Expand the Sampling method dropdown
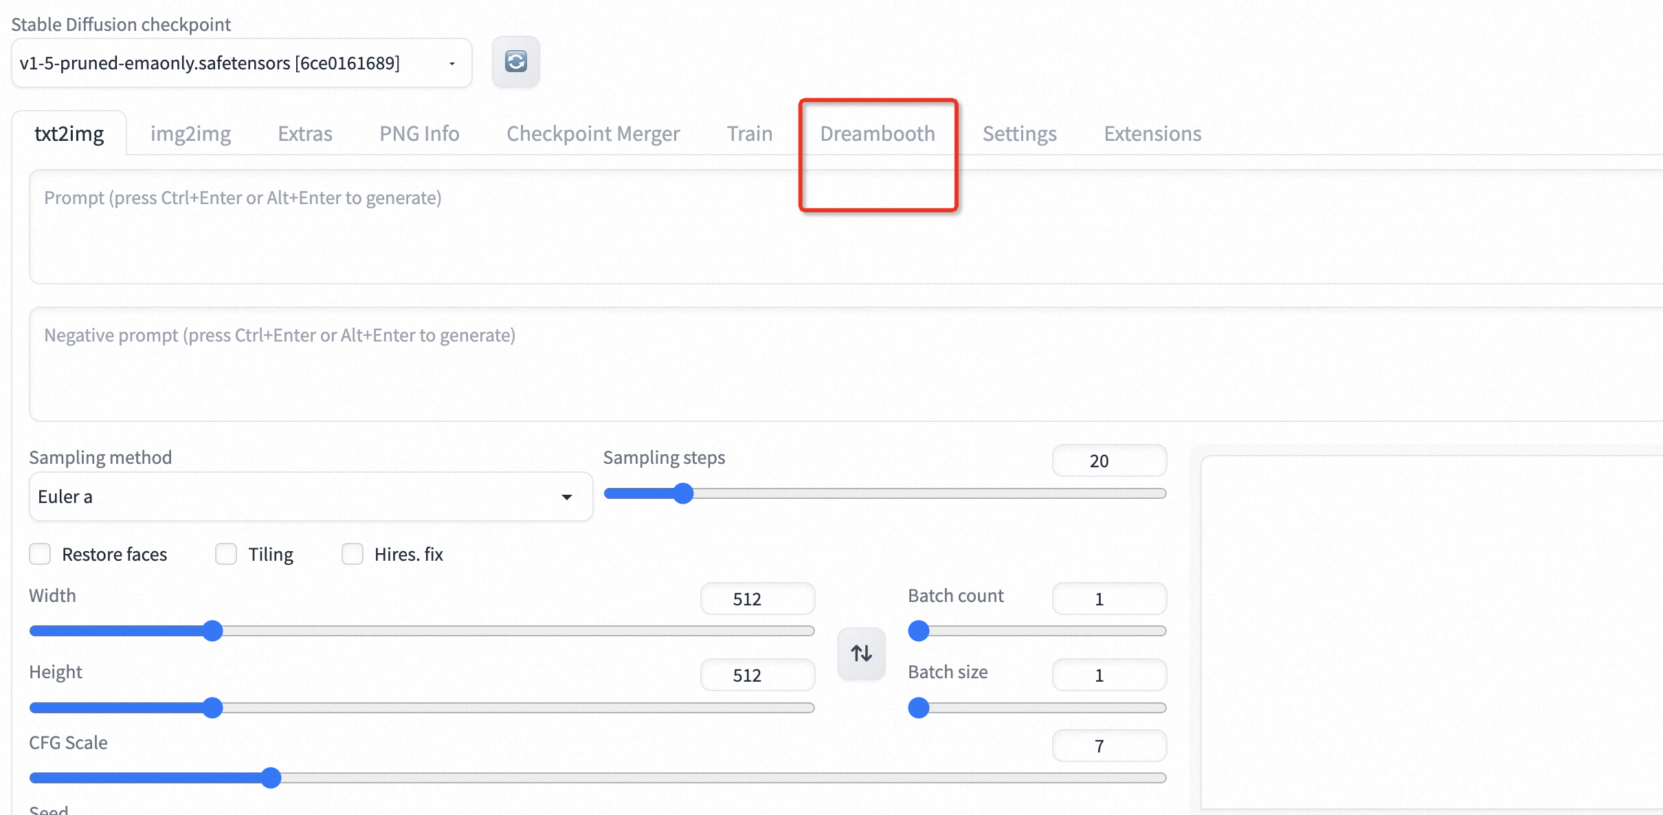Screen dimensions: 1663x815 click(311, 496)
